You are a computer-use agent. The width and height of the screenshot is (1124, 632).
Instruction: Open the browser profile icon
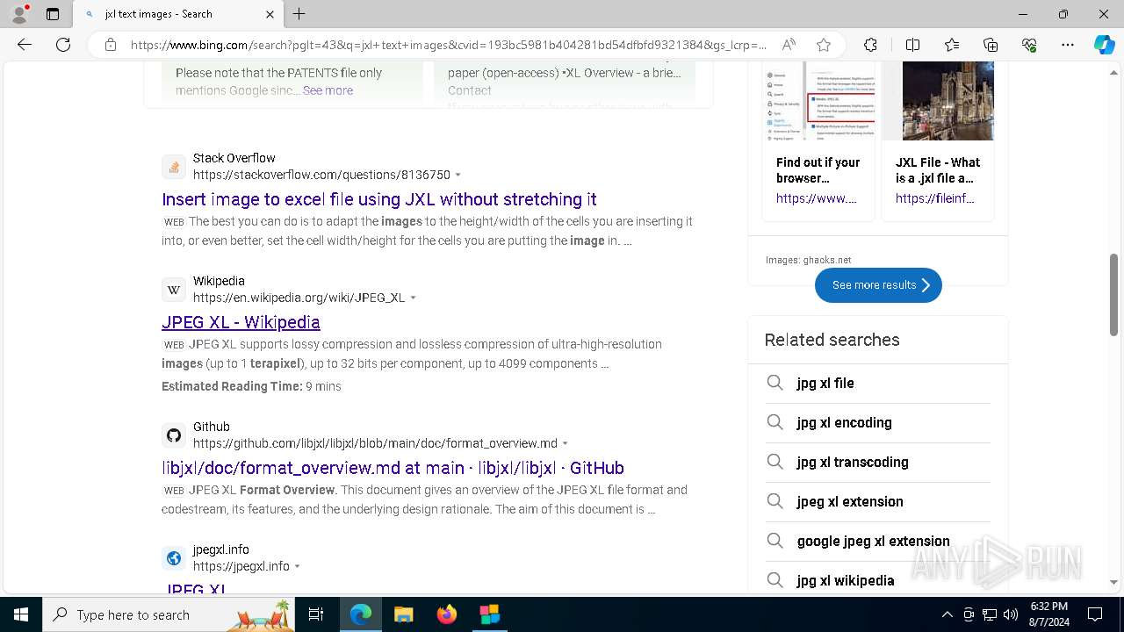coord(19,14)
